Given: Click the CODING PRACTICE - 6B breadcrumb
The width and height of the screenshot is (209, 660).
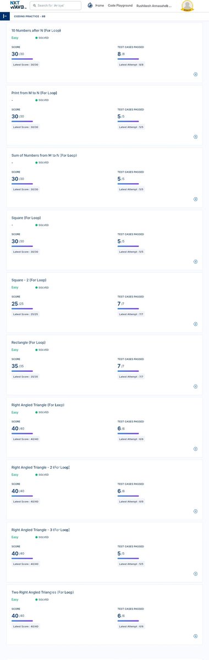Looking at the screenshot, I should pos(30,16).
